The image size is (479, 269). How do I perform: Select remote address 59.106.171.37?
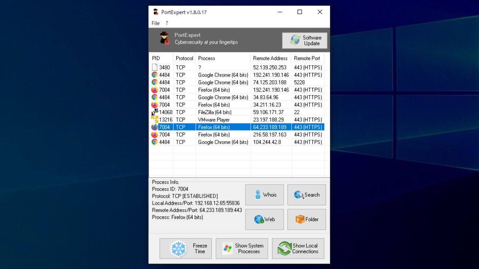[268, 112]
